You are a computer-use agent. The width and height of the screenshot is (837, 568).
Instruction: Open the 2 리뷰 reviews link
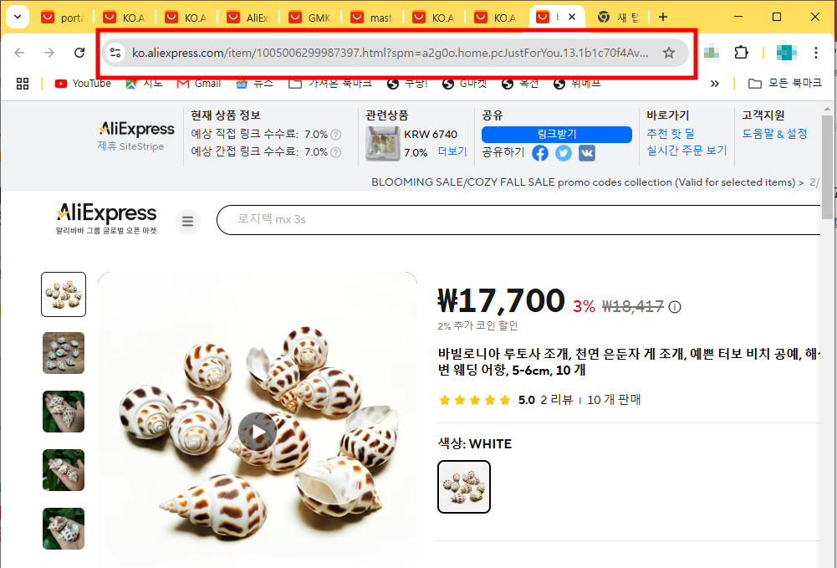click(557, 400)
